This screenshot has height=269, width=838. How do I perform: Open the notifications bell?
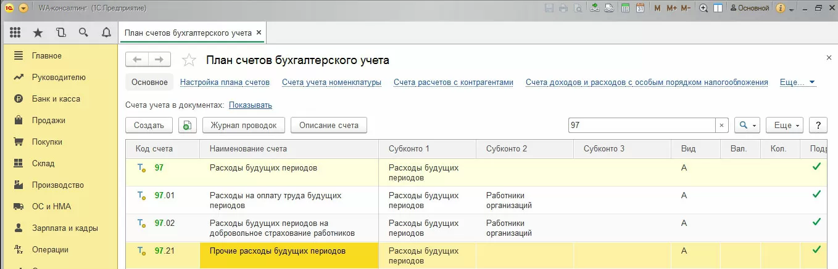point(106,33)
